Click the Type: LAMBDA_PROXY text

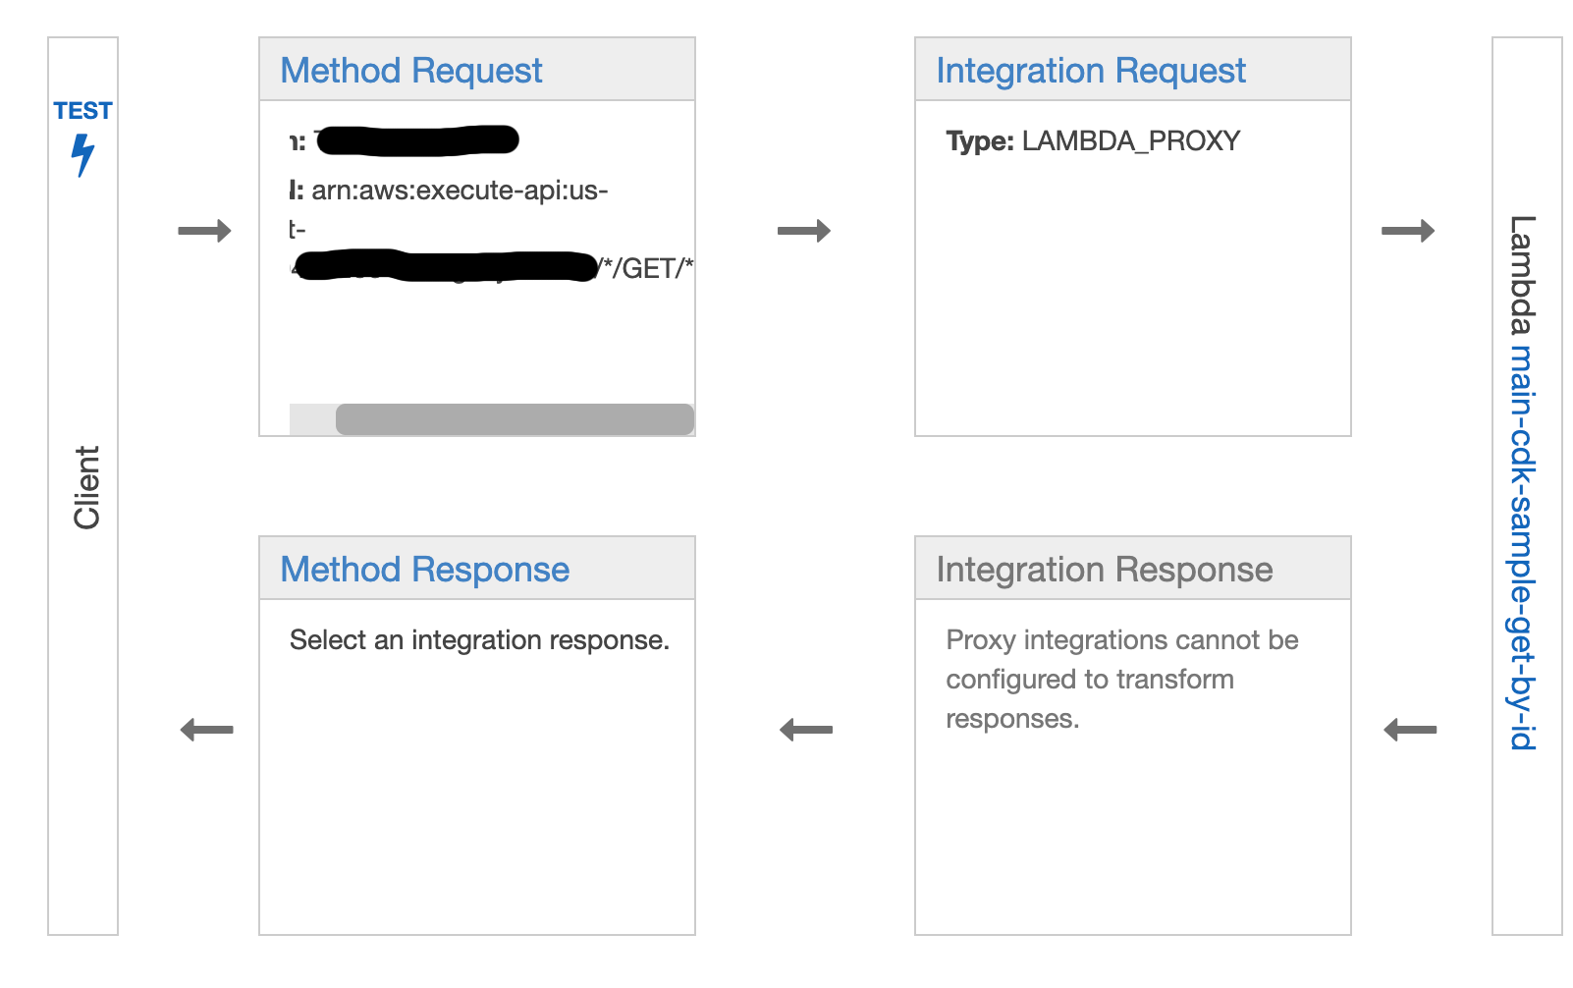1093,141
